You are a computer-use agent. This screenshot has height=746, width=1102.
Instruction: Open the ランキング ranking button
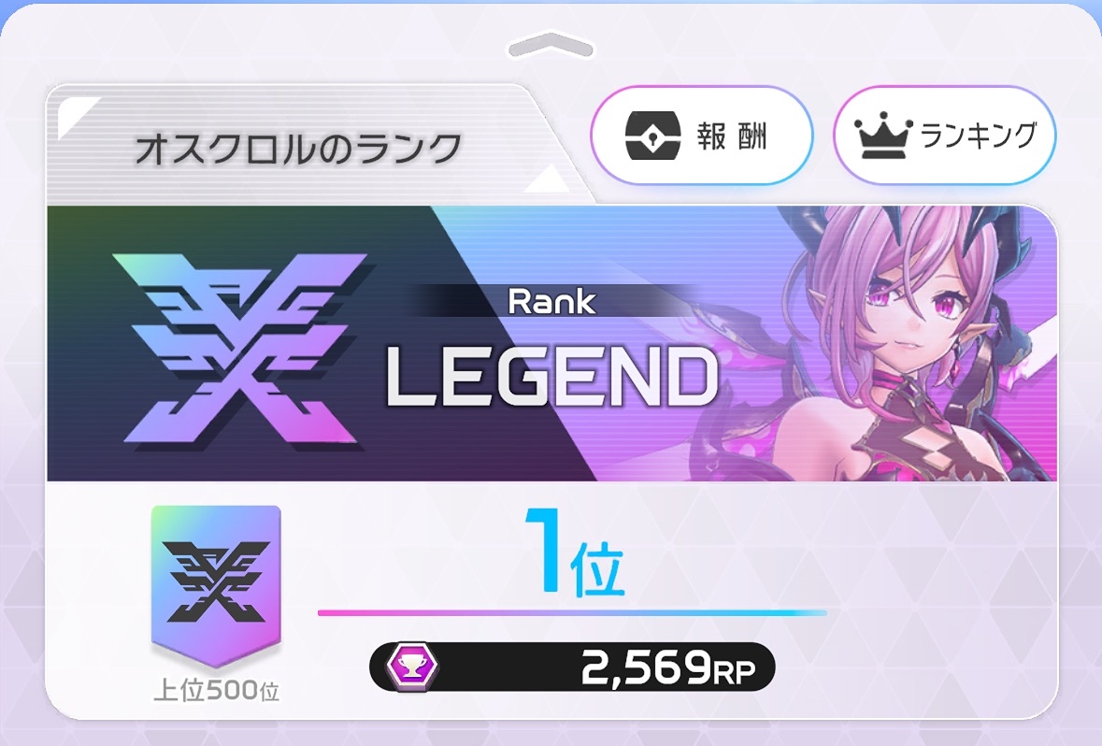click(945, 135)
